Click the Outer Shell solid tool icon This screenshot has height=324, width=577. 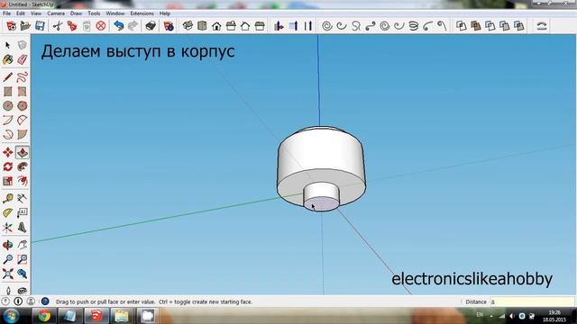coord(461,26)
